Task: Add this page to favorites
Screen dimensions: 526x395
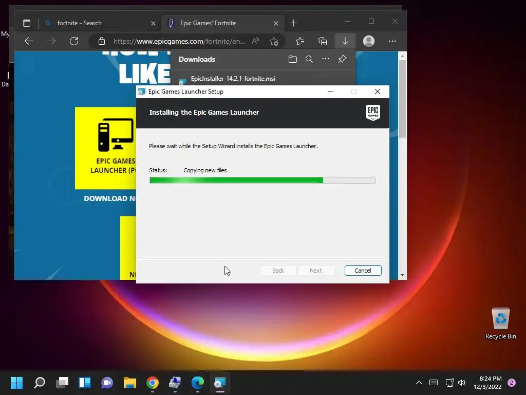Action: 274,41
